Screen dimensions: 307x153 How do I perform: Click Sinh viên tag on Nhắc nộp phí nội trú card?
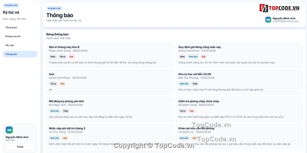(55, 138)
